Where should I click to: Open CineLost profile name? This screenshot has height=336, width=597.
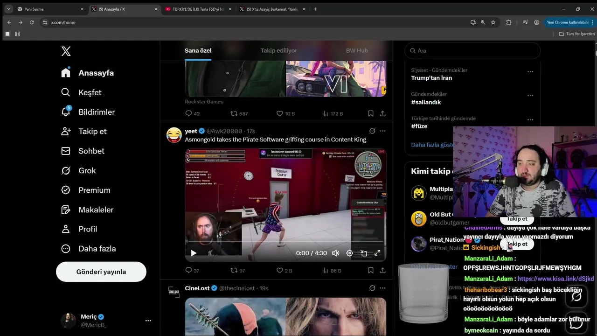coord(197,288)
